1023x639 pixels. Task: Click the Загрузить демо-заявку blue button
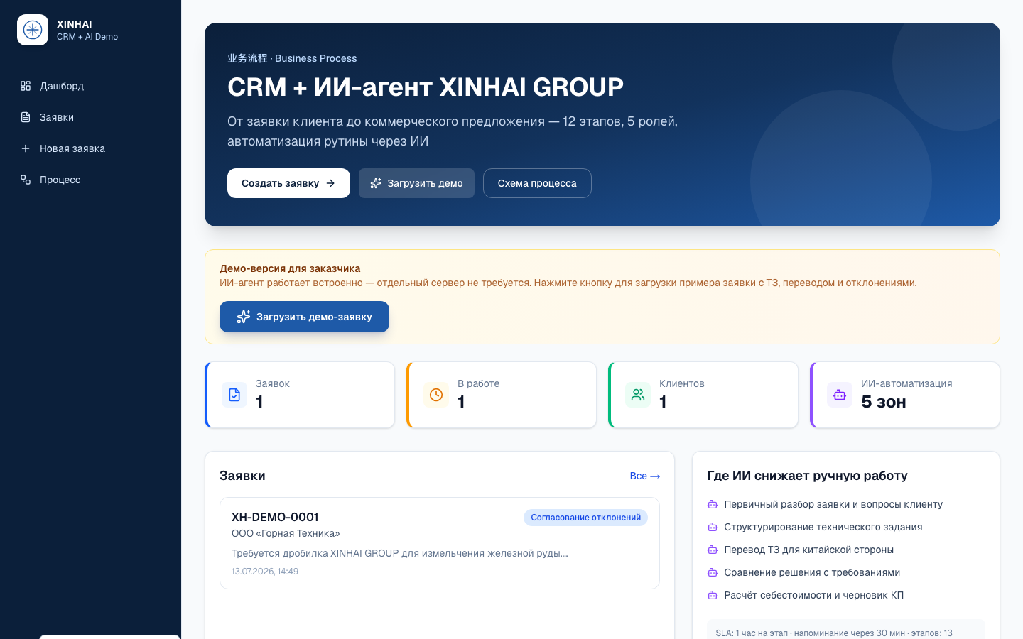pos(304,317)
